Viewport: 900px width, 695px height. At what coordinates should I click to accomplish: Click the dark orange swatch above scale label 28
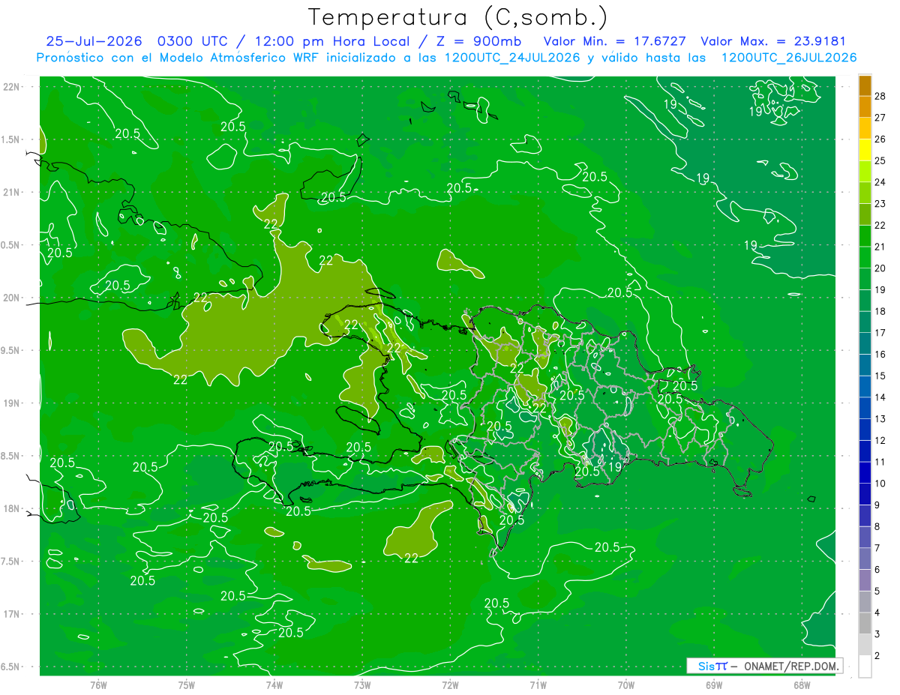(865, 85)
